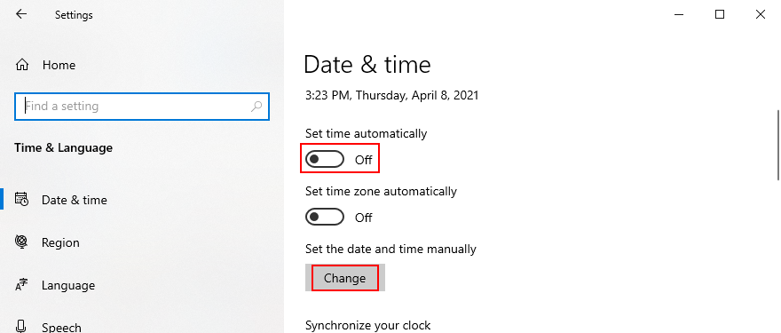This screenshot has height=333, width=781.
Task: Click the vertical scrollbar on the right
Action: [778, 145]
